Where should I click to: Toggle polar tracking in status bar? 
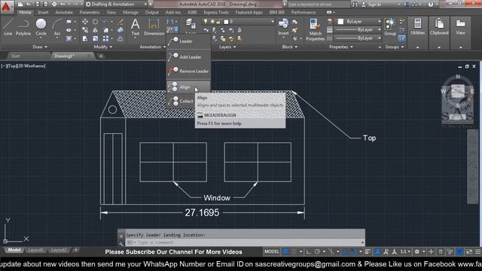point(317,251)
